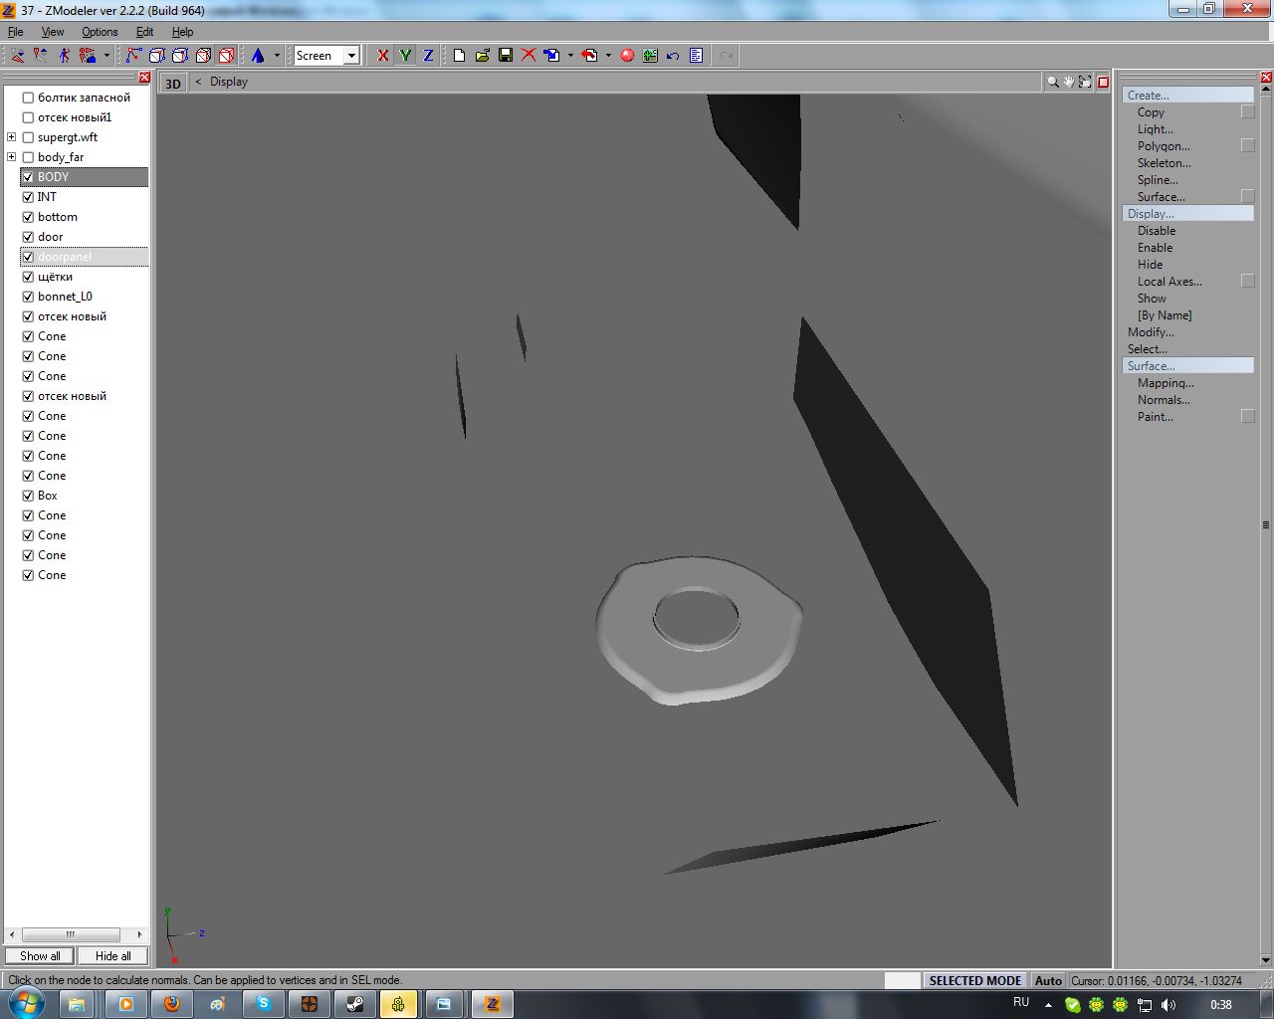Click the 3D viewport tab
Viewport: 1274px width, 1019px height.
173,83
